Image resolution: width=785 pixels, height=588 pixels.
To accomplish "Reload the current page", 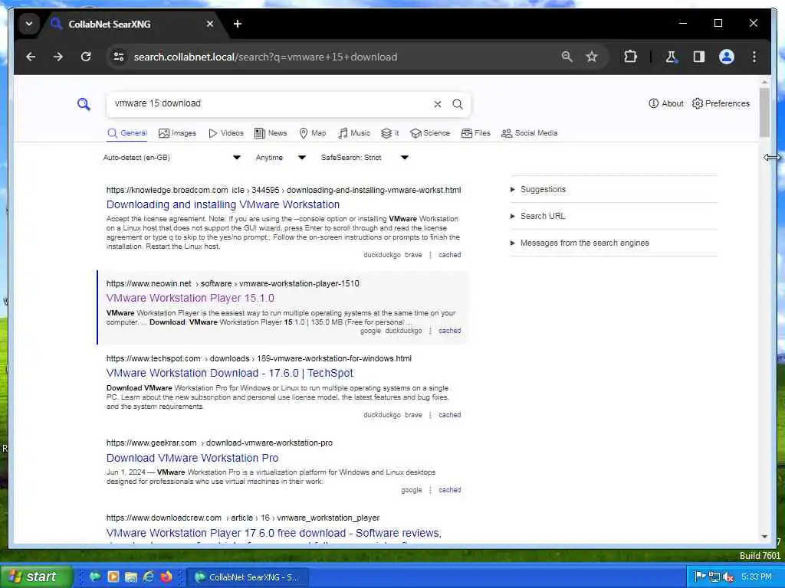I will pyautogui.click(x=86, y=57).
